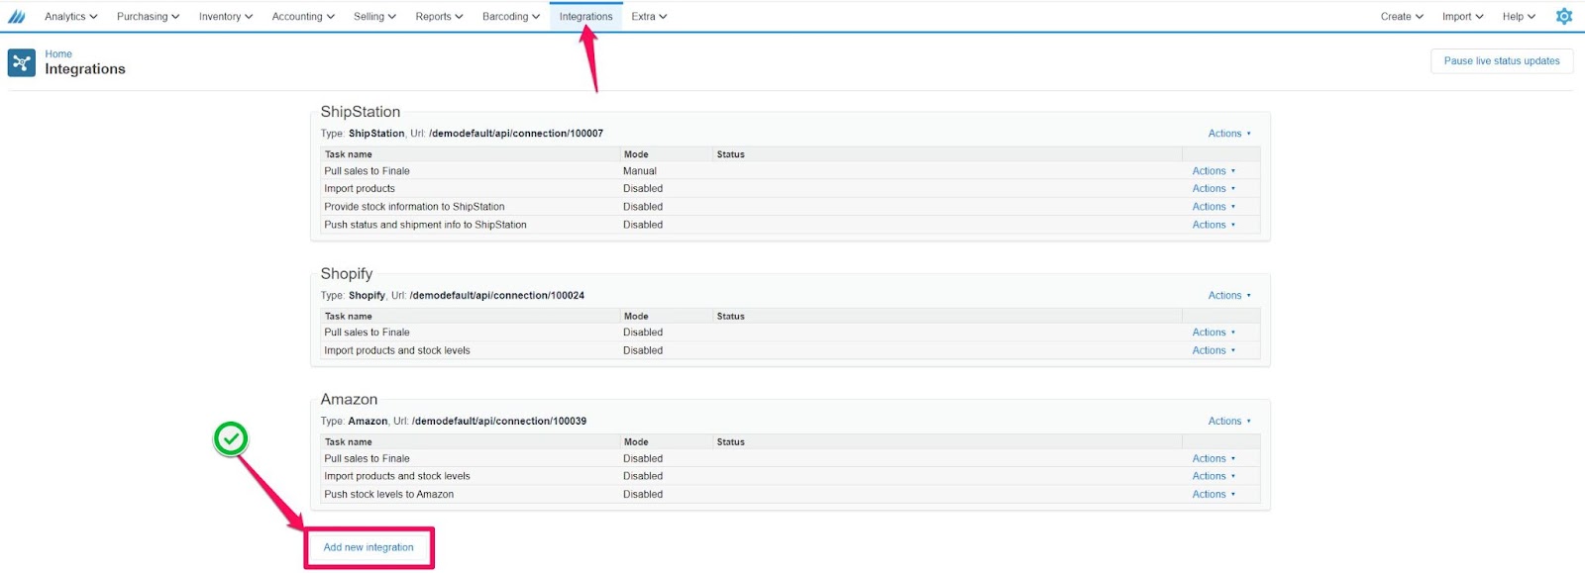Click the Amazon section heading

[x=349, y=400]
